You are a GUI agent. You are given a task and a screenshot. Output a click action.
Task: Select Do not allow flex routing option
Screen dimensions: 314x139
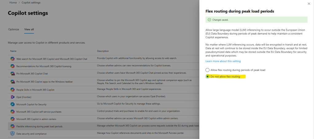208,76
